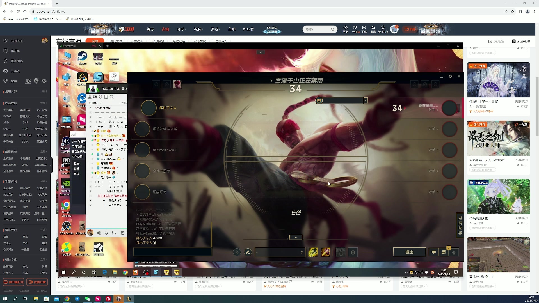
Task: Select the Smite summoner spell icon
Action: (326, 252)
